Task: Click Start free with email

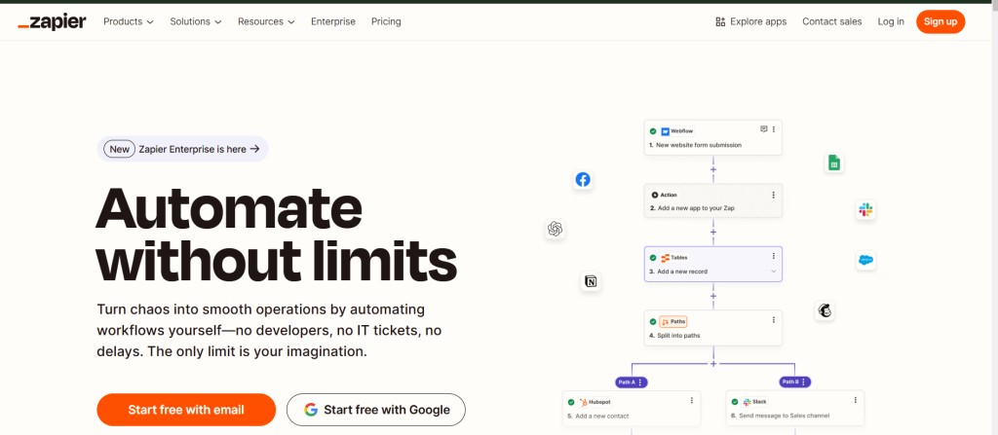Action: pyautogui.click(x=186, y=410)
